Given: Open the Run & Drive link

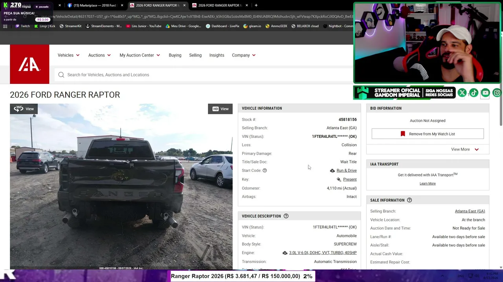Looking at the screenshot, I should [347, 171].
